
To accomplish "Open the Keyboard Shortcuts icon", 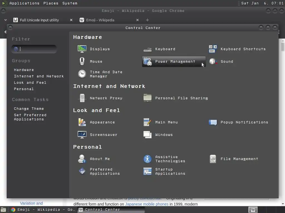I will click(x=213, y=49).
